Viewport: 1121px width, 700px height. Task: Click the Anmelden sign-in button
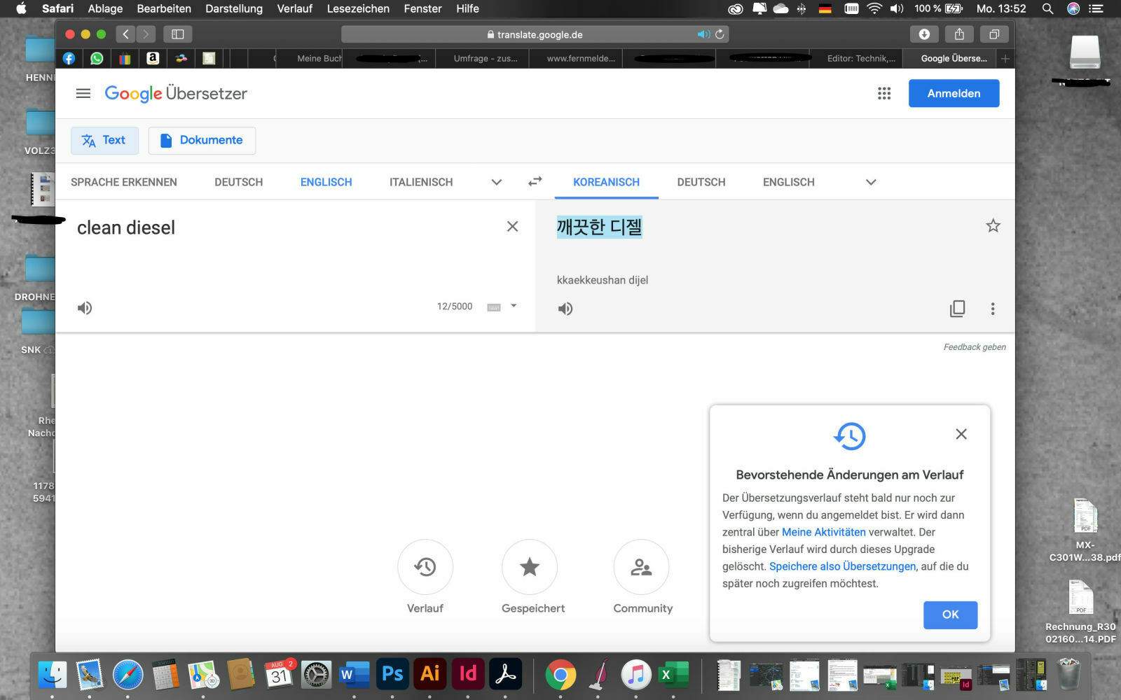(954, 93)
